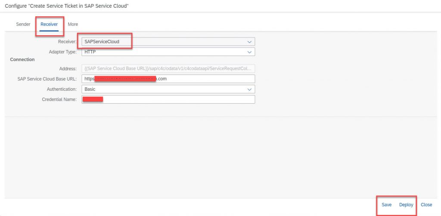This screenshot has width=441, height=216.
Task: Click the disabled Address field
Action: click(x=168, y=68)
